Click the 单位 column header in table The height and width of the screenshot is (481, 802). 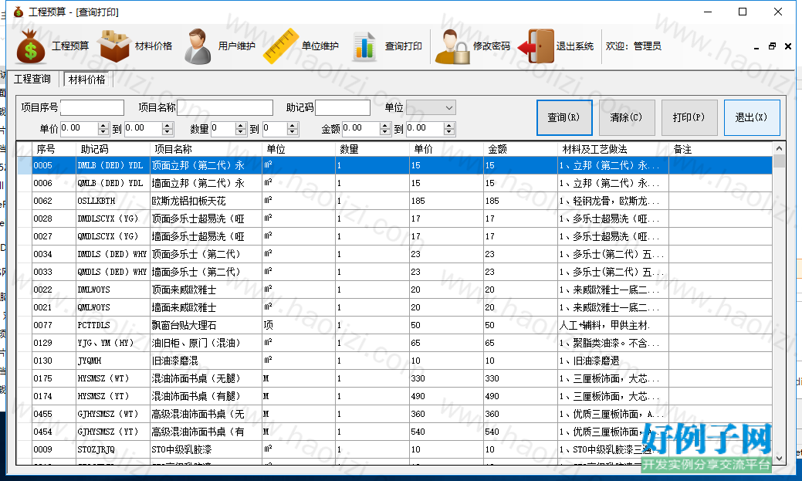(x=299, y=149)
